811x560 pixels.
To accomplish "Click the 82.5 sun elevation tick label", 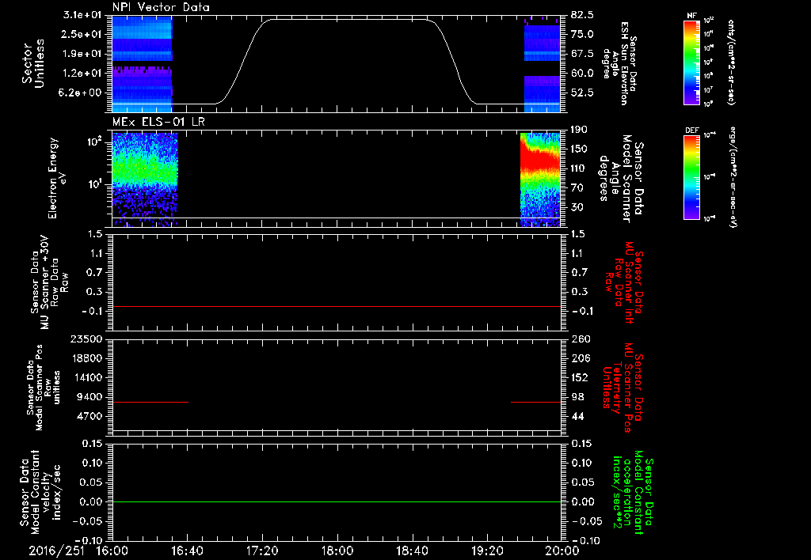I will 582,15.
